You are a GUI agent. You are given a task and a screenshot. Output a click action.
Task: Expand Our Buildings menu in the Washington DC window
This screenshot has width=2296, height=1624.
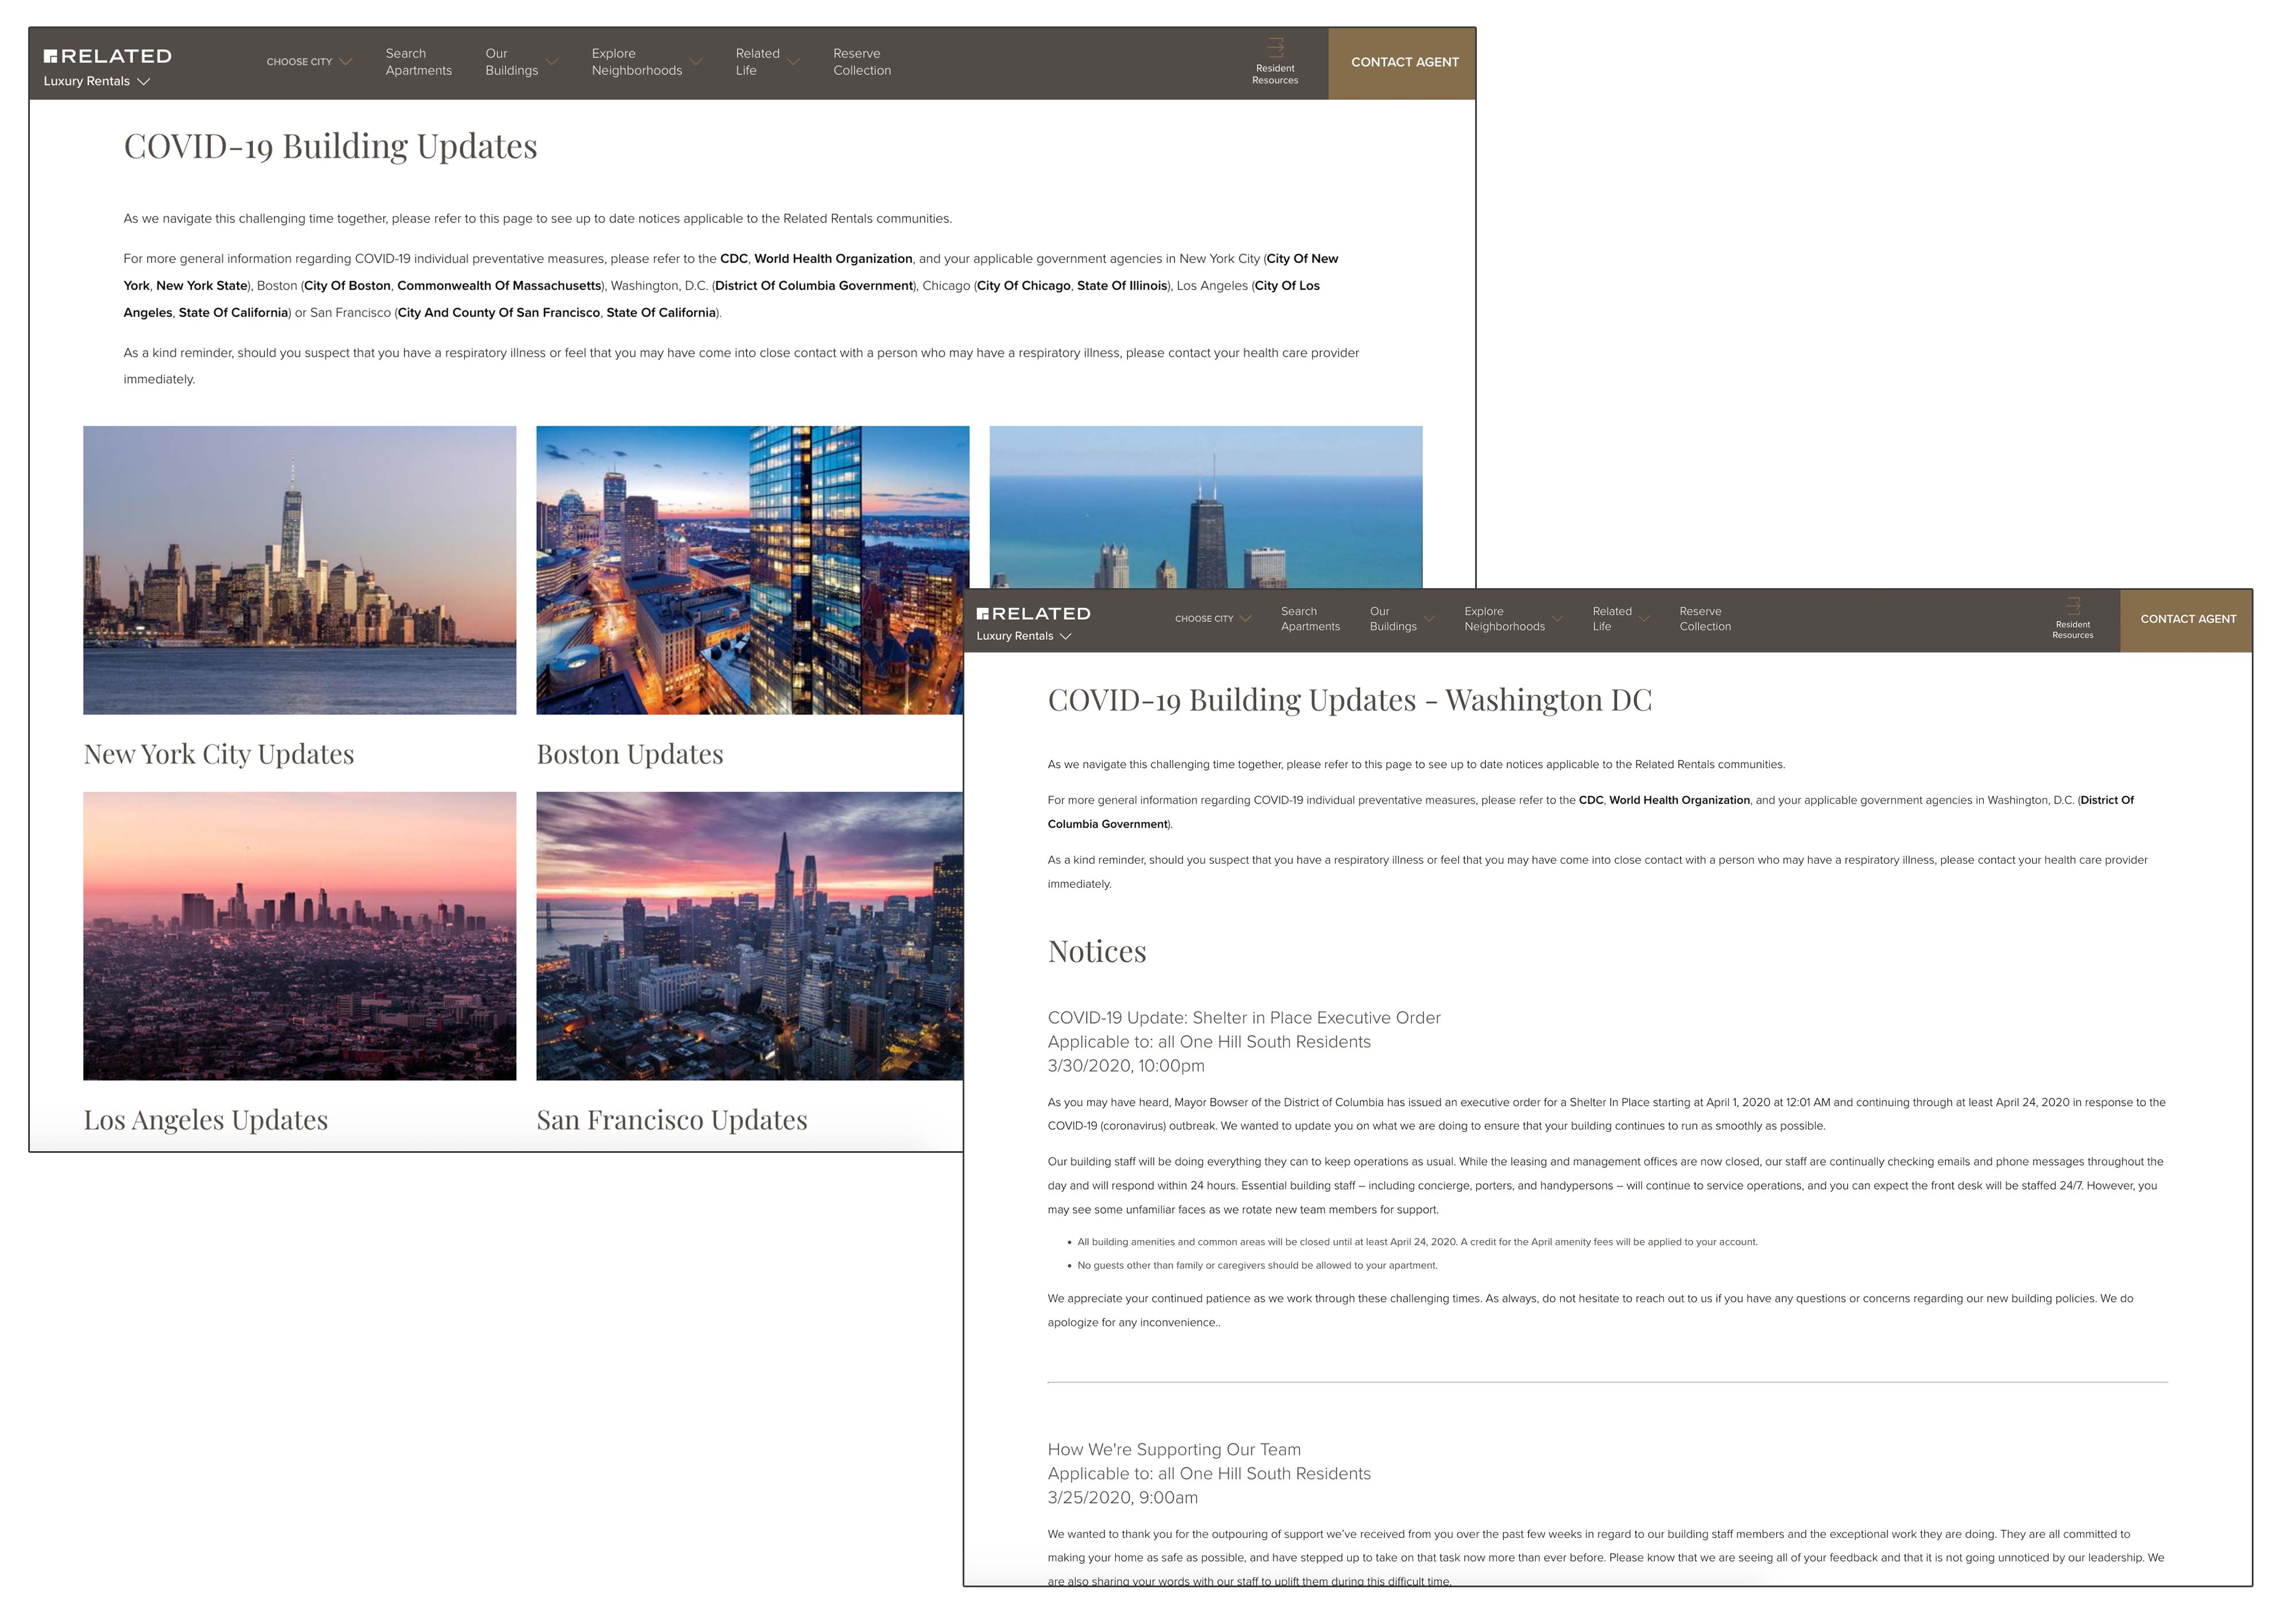tap(1401, 619)
